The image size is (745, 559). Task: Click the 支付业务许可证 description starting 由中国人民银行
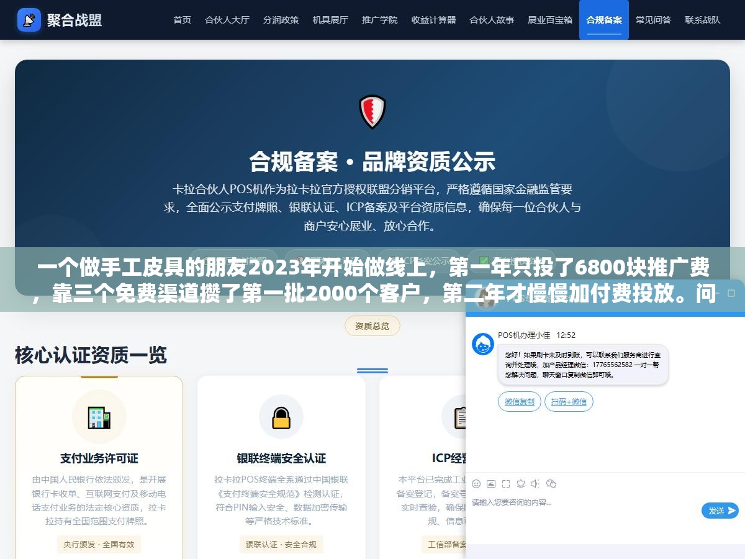point(99,501)
